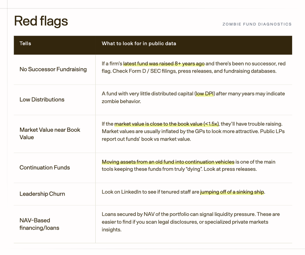This screenshot has height=255, width=305.
Task: Click the highlighted "low DPI" phrase
Action: (205, 94)
